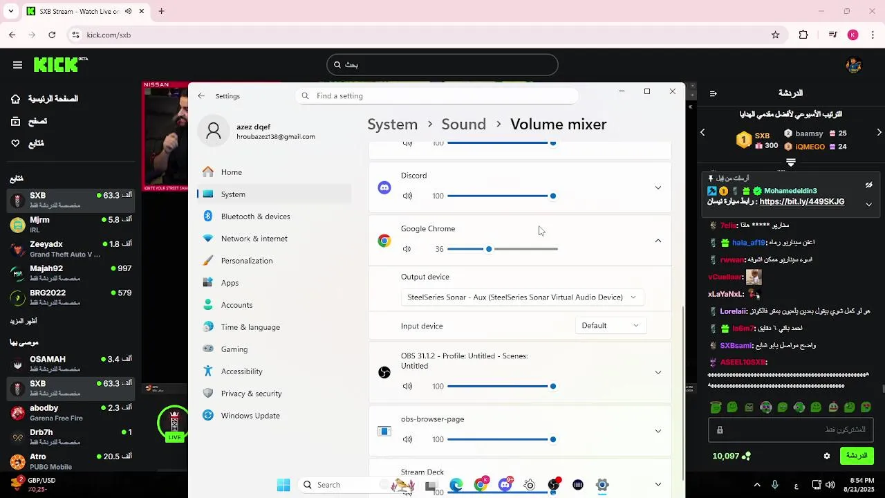The width and height of the screenshot is (885, 498).
Task: Focus the Find a setting search box
Action: point(437,96)
